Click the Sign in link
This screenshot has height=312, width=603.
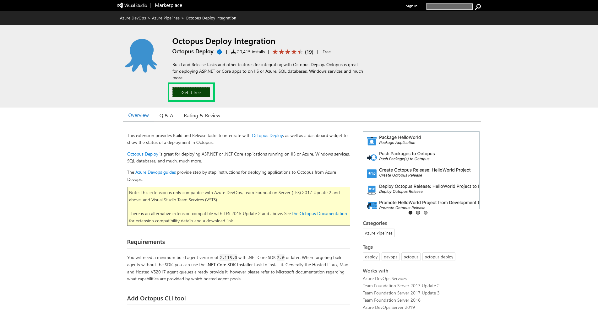click(x=411, y=6)
